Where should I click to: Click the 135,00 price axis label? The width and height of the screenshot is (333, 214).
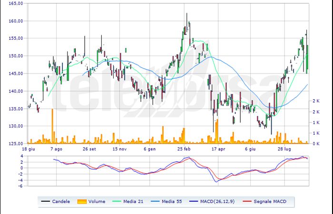[16, 109]
